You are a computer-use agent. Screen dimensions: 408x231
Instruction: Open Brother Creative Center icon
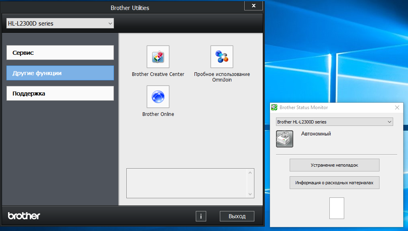158,57
